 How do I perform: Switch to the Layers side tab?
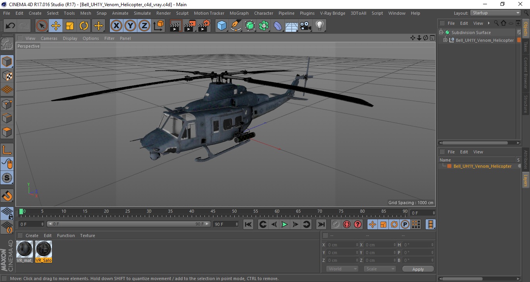(526, 180)
